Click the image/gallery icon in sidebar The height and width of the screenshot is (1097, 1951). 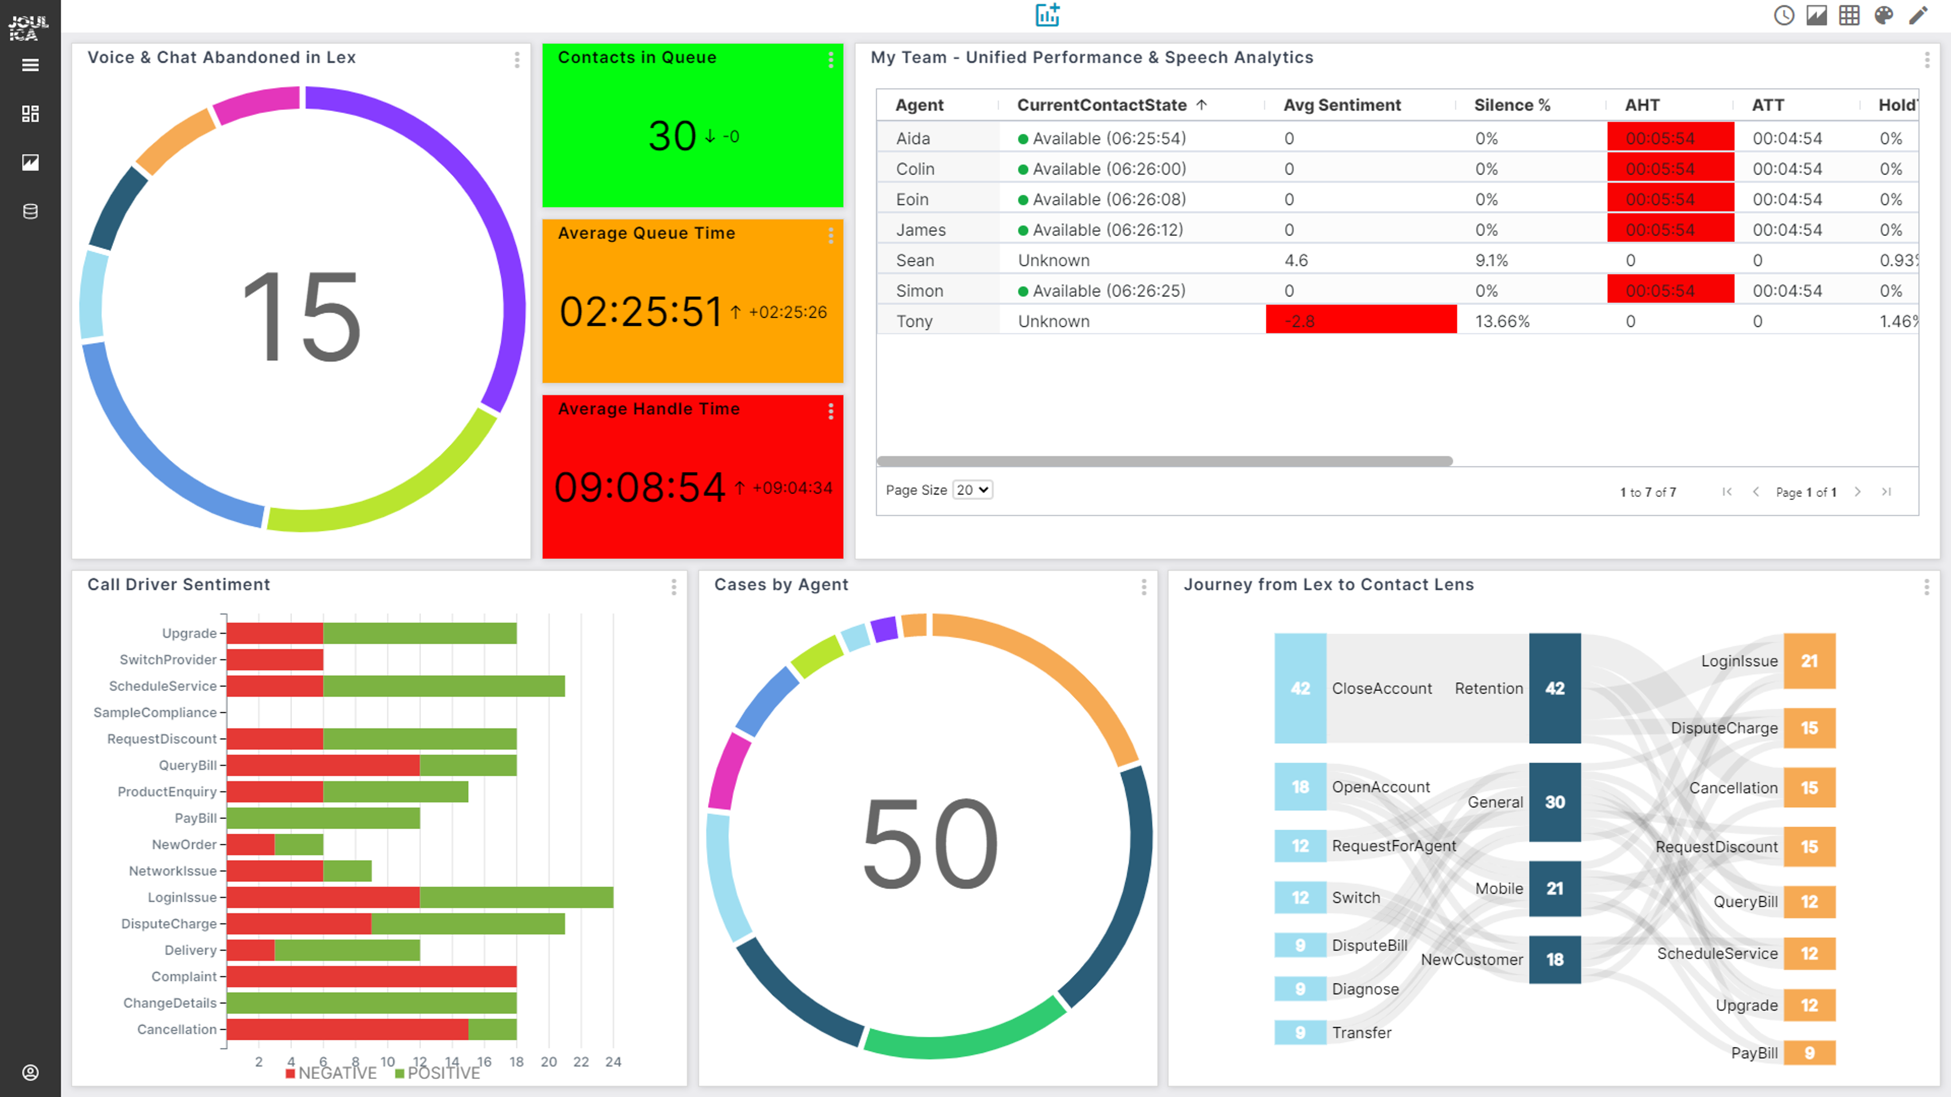29,161
